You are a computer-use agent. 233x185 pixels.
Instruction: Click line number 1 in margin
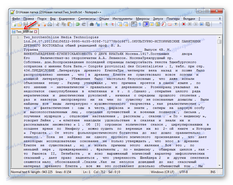click(x=18, y=37)
